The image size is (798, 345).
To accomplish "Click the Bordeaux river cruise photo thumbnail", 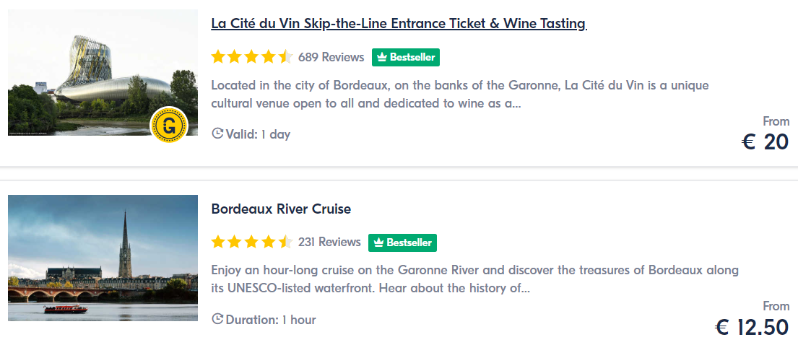I will pos(103,258).
